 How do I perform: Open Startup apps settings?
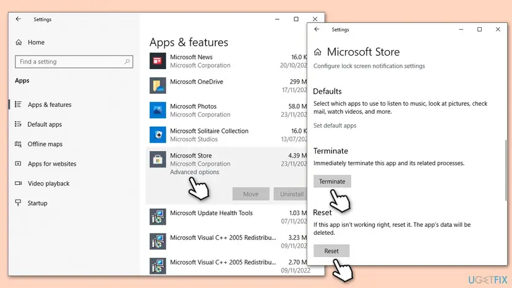(x=38, y=203)
